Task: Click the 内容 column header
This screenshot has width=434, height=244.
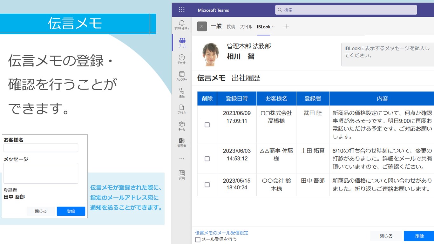Action: (382, 98)
